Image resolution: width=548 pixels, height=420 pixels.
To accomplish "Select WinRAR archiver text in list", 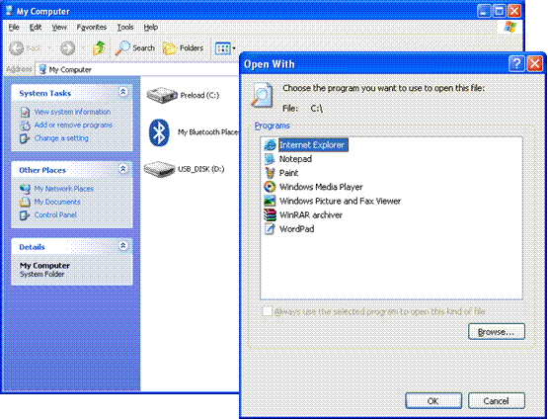I will tap(311, 214).
